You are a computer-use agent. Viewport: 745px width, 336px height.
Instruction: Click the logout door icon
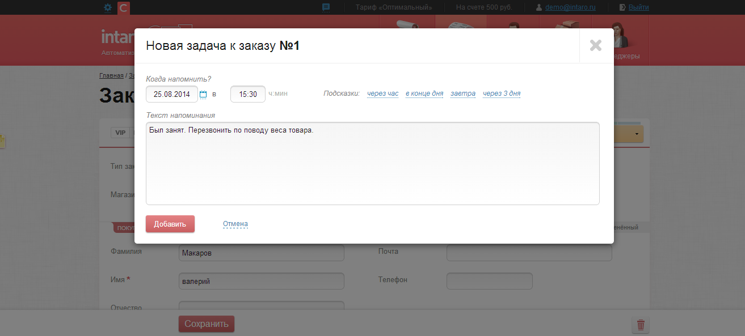point(622,7)
